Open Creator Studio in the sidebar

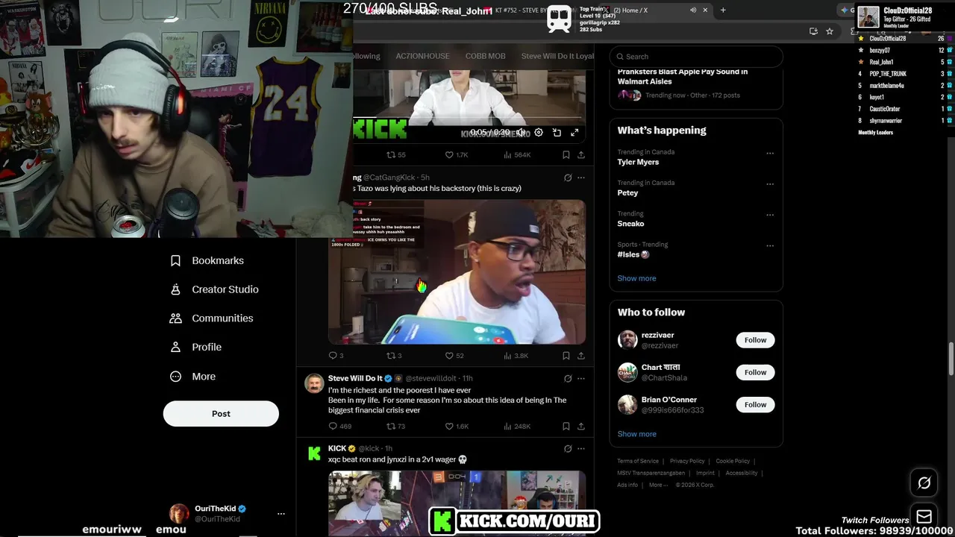point(215,289)
